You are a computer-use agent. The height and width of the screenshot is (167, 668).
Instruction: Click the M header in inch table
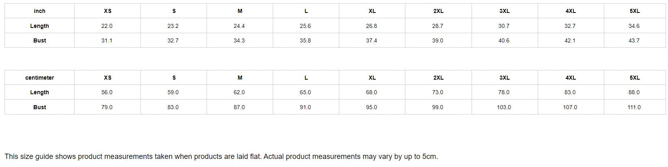pyautogui.click(x=240, y=11)
